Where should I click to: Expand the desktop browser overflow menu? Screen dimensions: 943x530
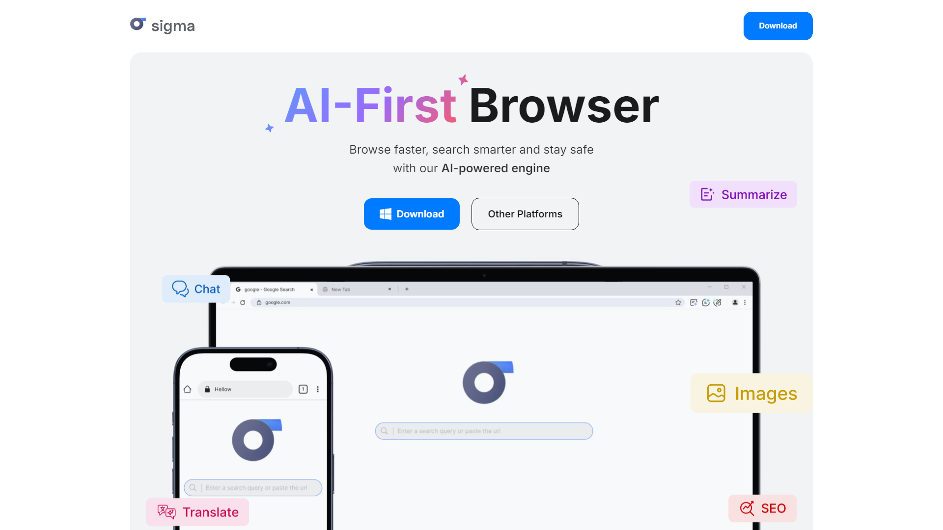tap(747, 302)
